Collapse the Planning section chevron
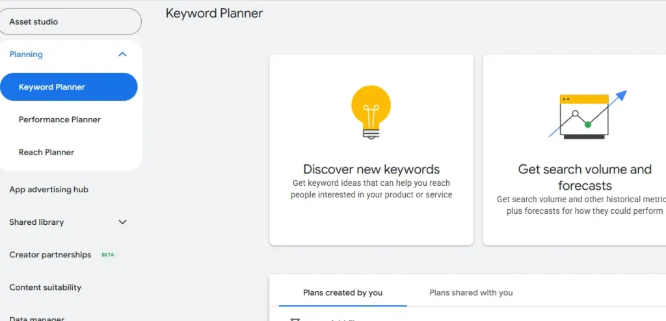 122,55
